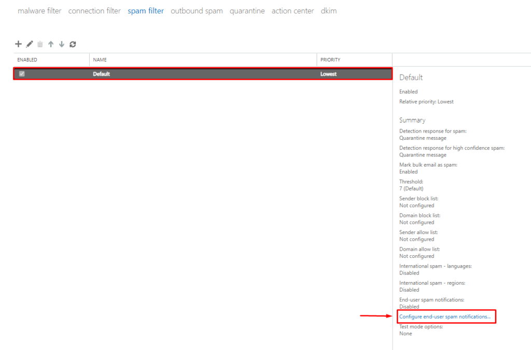Click Domain allow list label
Viewport: 531px width, 350px height.
tap(420, 249)
